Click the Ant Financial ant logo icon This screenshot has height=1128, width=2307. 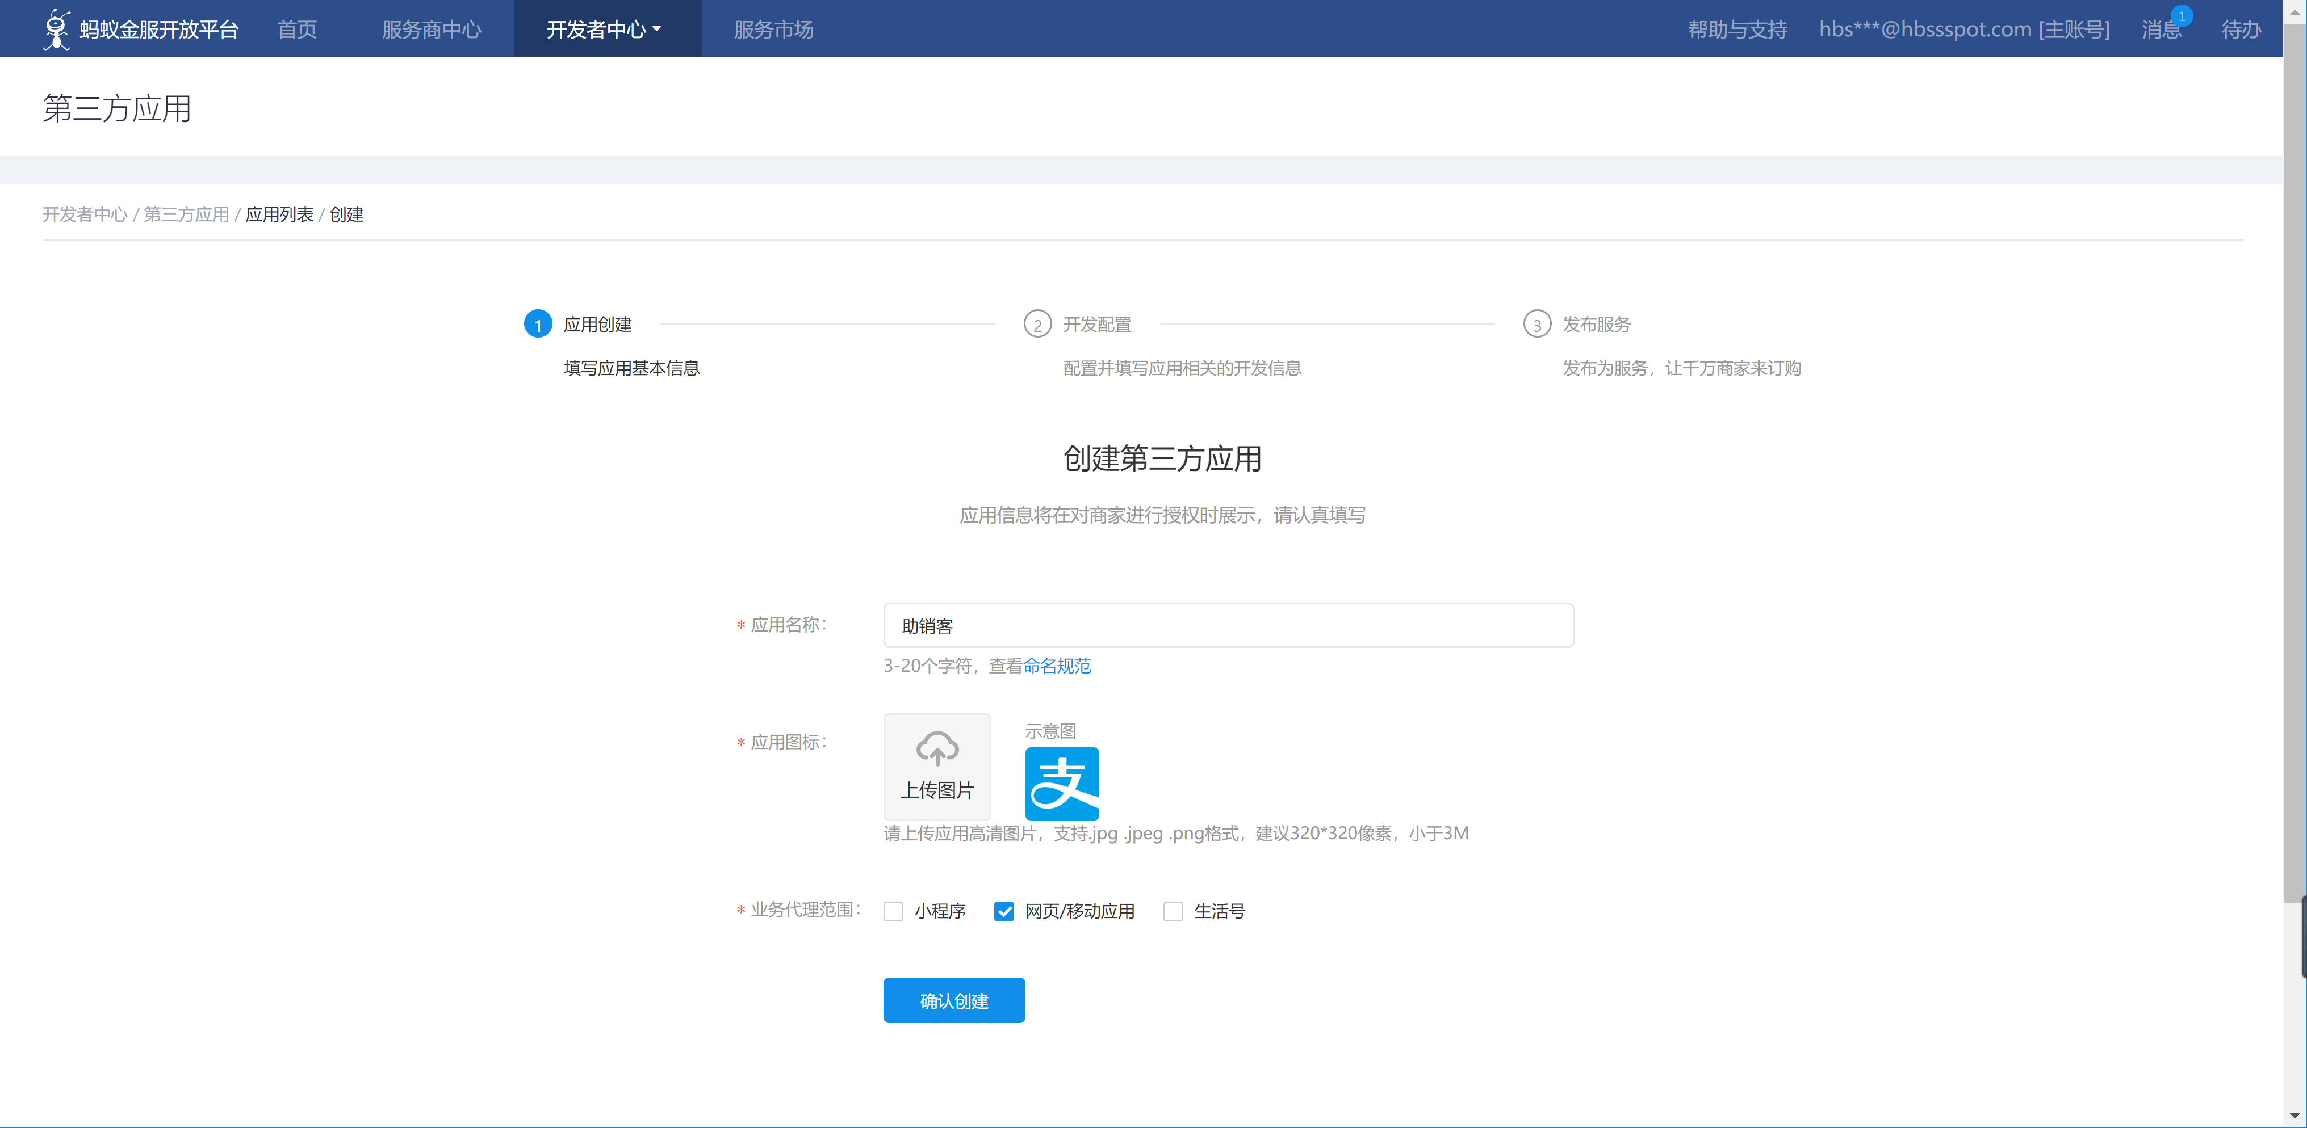[x=56, y=28]
